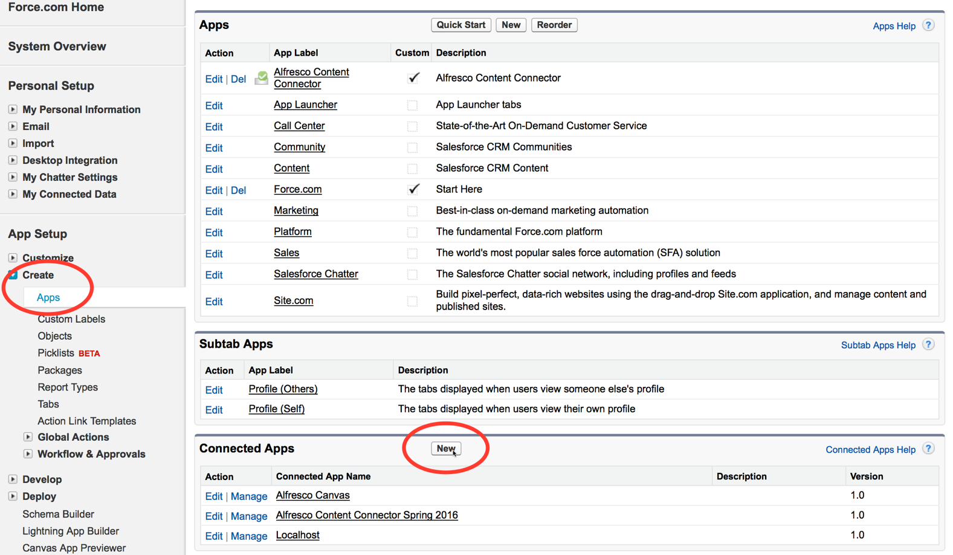953x555 pixels.
Task: Click the Apps Help question mark icon
Action: (928, 25)
